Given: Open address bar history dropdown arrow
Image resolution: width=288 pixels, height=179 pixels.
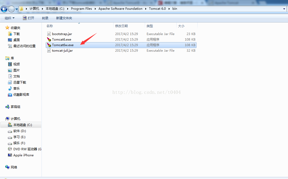Looking at the screenshot, I should click(284, 9).
